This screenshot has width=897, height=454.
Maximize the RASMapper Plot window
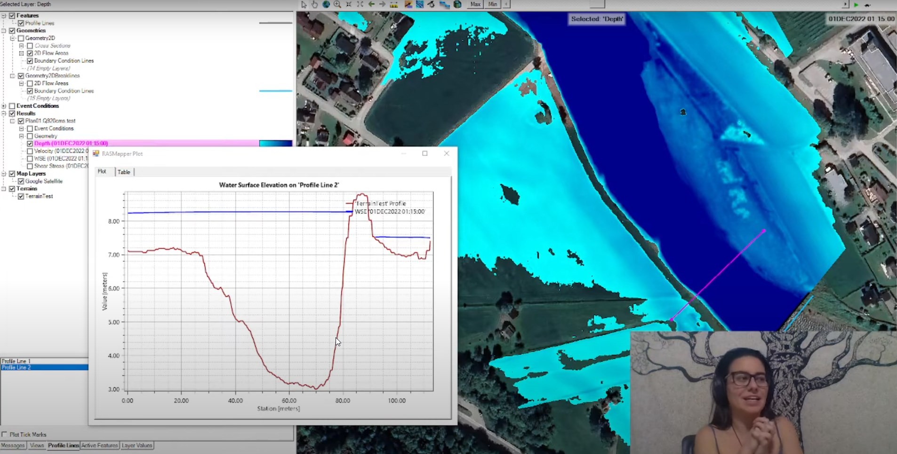(x=425, y=153)
